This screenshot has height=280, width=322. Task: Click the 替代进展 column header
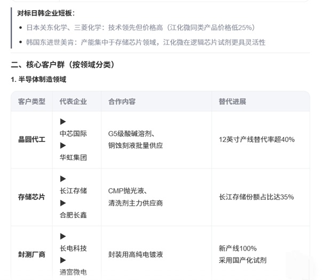point(232,102)
